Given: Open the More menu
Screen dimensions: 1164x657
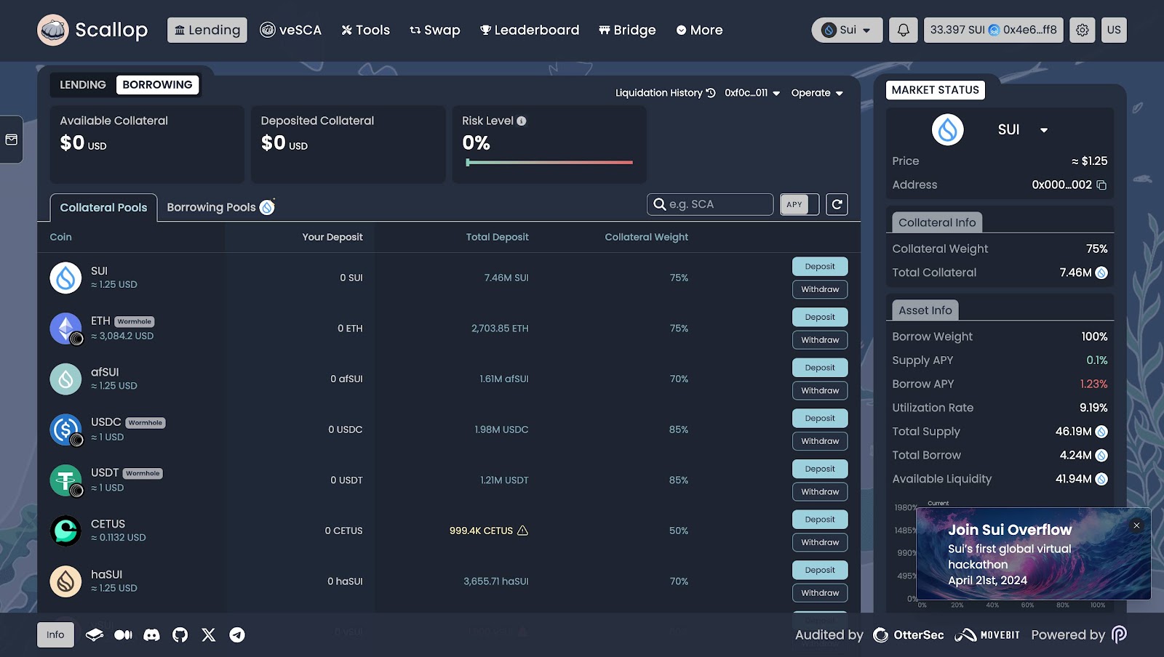Looking at the screenshot, I should [x=699, y=30].
